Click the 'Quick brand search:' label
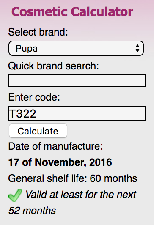 click(x=54, y=66)
